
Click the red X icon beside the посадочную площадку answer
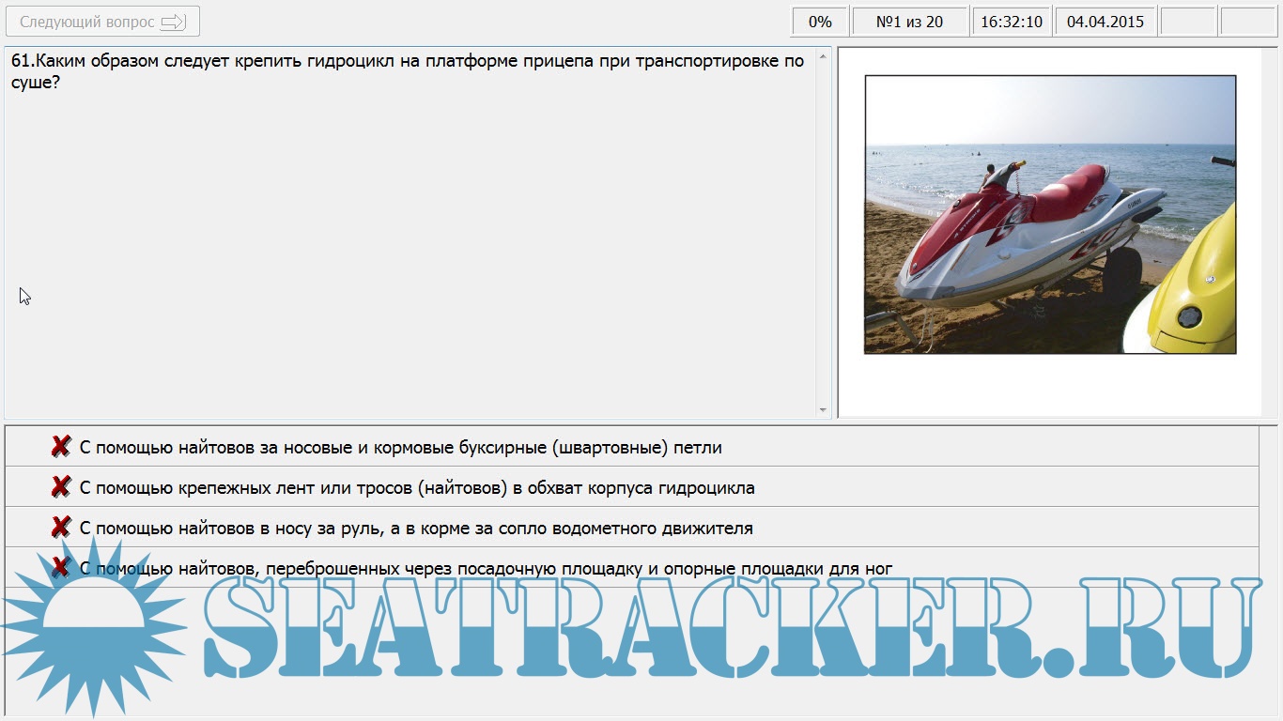pos(61,567)
